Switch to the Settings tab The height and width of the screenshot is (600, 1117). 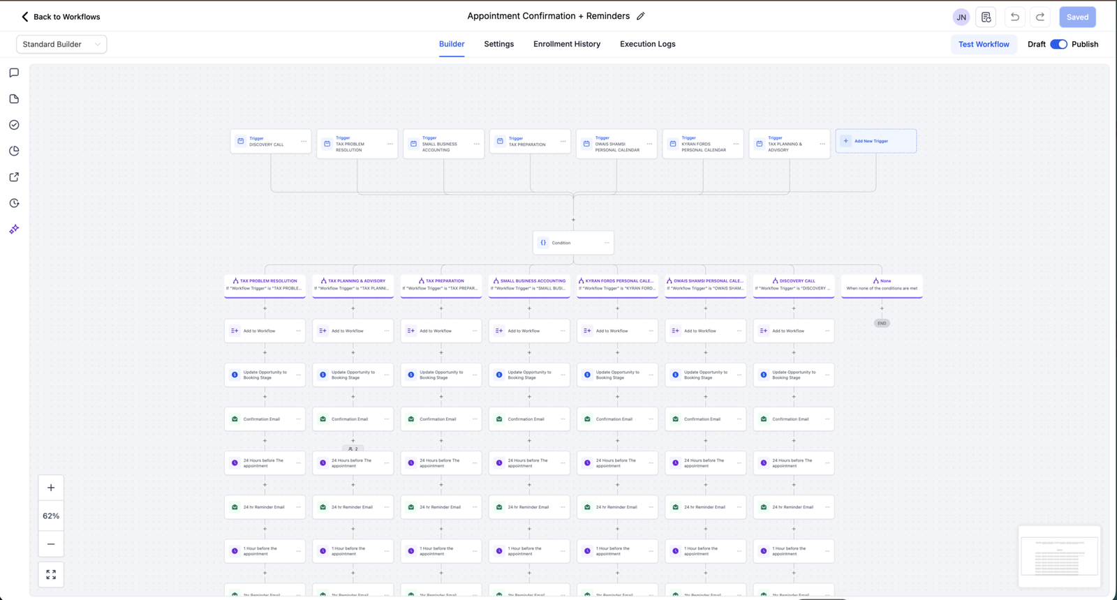tap(498, 44)
